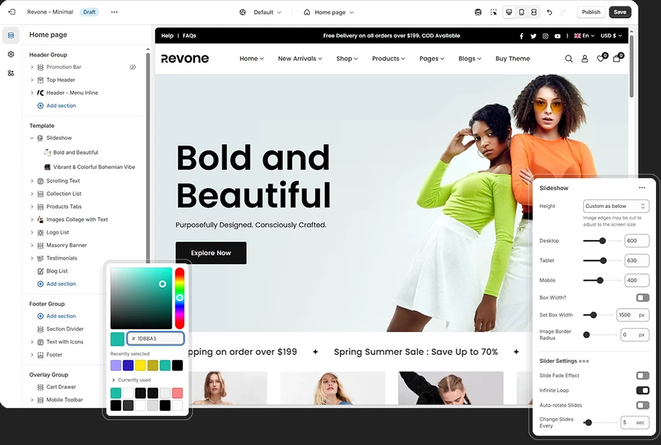The height and width of the screenshot is (445, 661).
Task: Collapse the Slideshow section tree
Action: coord(30,138)
